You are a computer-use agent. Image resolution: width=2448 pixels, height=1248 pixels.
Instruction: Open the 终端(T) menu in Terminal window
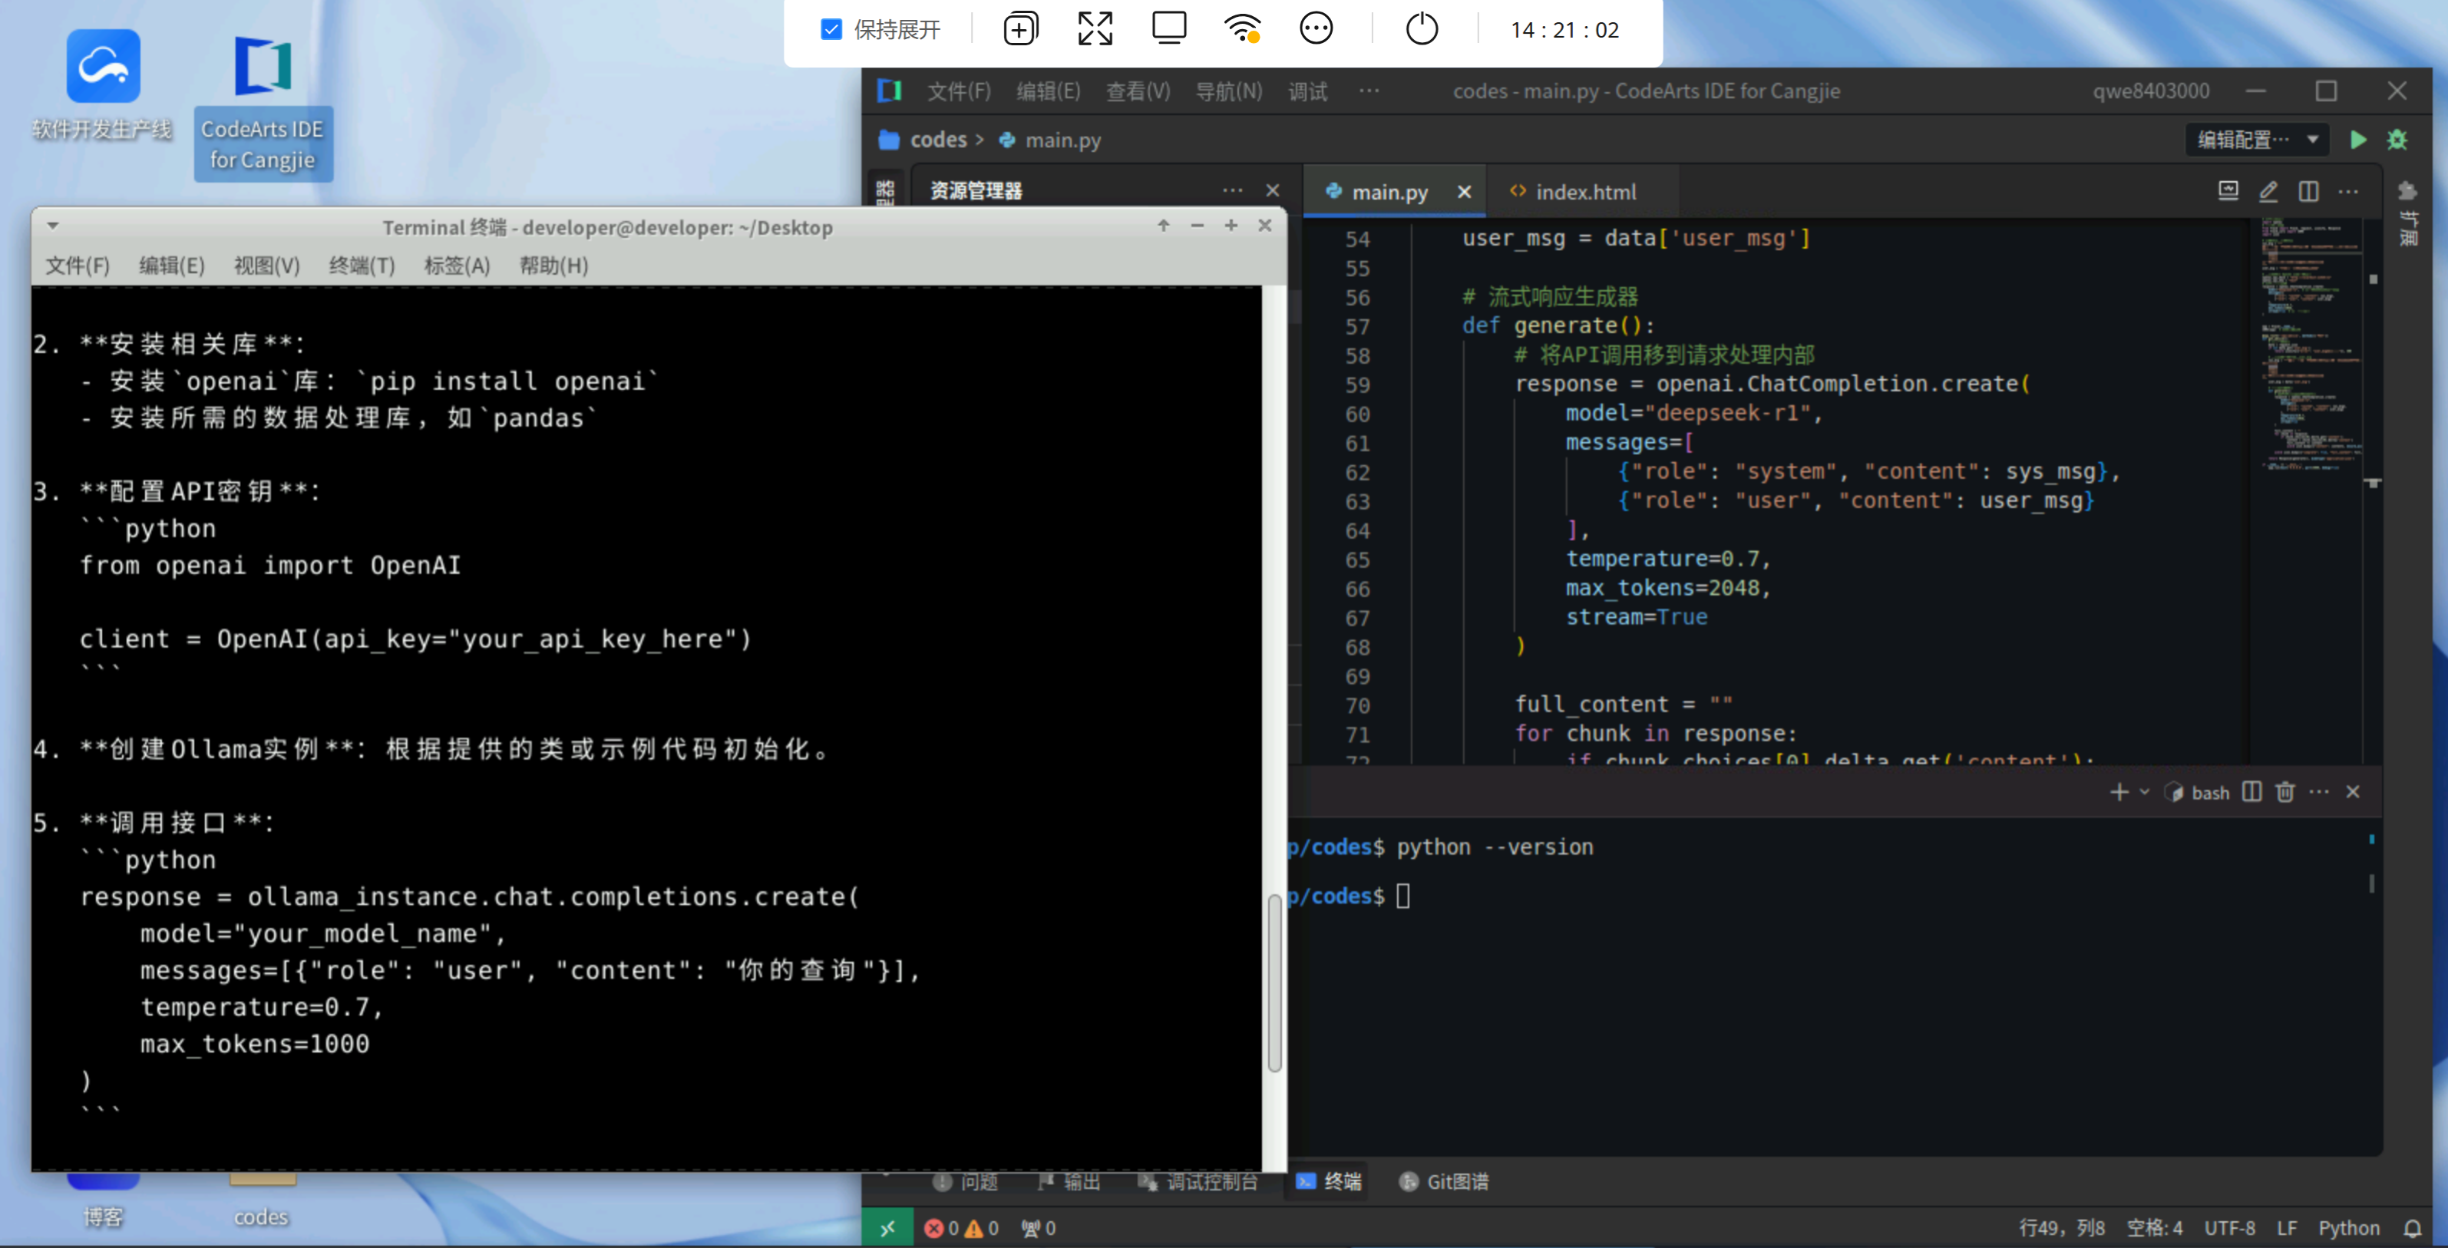point(361,266)
